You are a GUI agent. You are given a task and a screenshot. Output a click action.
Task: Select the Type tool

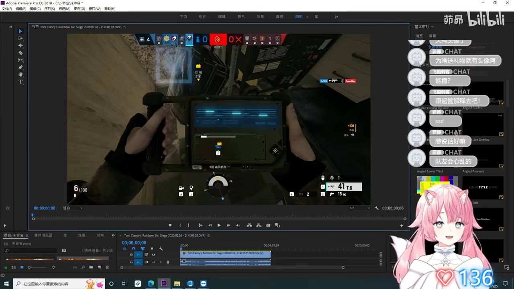click(x=21, y=81)
